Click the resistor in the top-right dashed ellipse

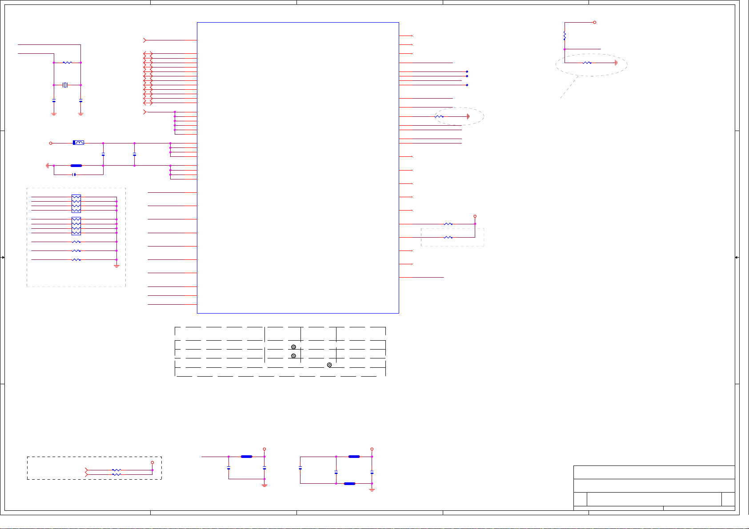coord(587,63)
